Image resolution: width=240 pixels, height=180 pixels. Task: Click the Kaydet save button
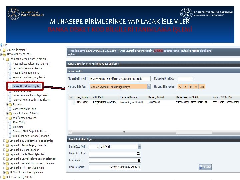205,167
